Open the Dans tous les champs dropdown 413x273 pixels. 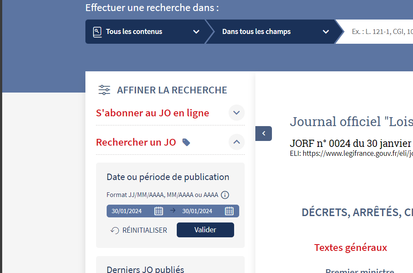coord(325,32)
